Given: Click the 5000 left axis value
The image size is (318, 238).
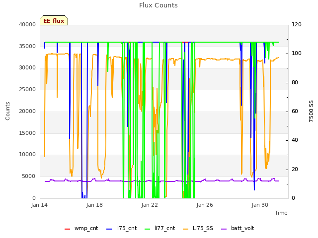Looking at the screenshot, I should click(x=29, y=177).
